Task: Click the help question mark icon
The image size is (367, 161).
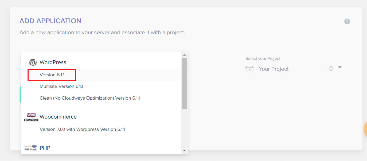Action: (347, 21)
